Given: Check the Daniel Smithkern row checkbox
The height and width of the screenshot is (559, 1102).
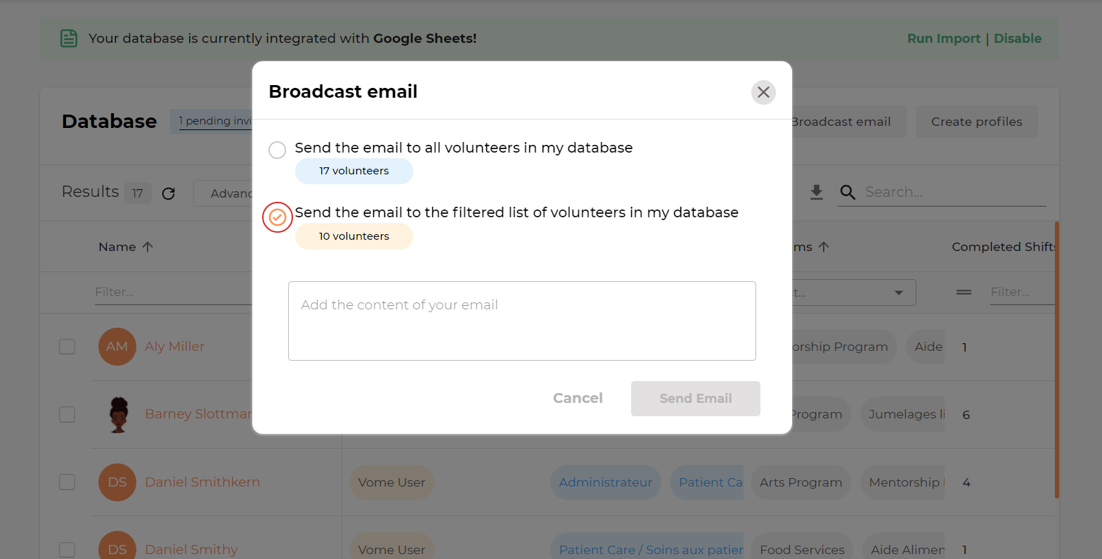Looking at the screenshot, I should tap(67, 482).
